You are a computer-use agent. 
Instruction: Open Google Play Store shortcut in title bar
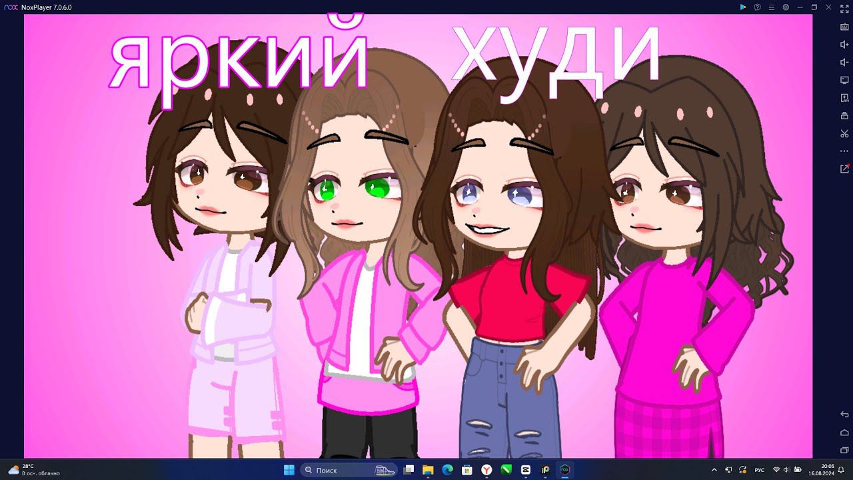tap(743, 7)
